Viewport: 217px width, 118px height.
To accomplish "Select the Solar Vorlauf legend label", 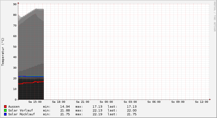I will tap(20, 110).
